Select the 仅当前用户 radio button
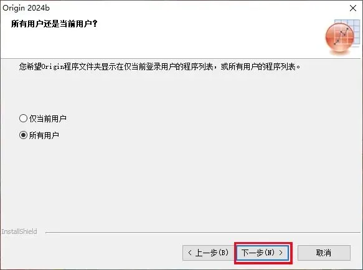Screen dimensions: 363x270 pyautogui.click(x=23, y=119)
